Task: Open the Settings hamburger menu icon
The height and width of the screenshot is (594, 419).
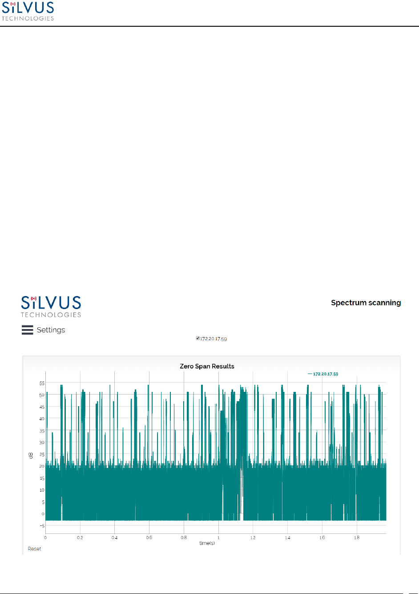Action: tap(28, 330)
